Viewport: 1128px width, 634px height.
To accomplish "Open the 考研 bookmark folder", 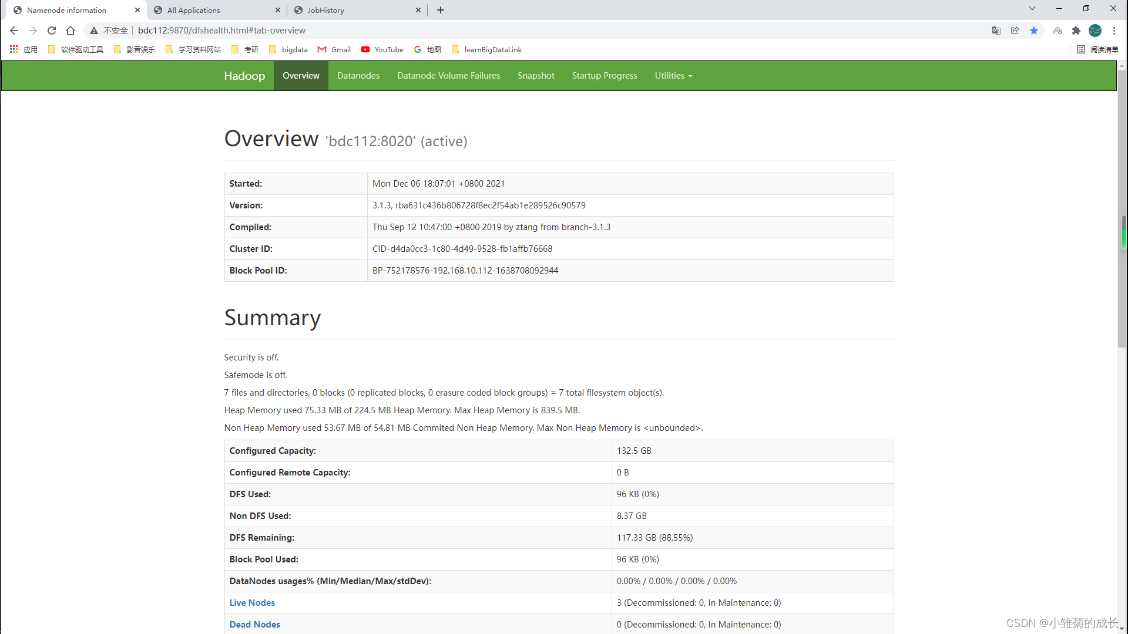I will pos(245,49).
